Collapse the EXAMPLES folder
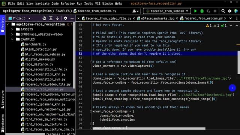The height and width of the screenshot is (135, 240). coord(12,39)
